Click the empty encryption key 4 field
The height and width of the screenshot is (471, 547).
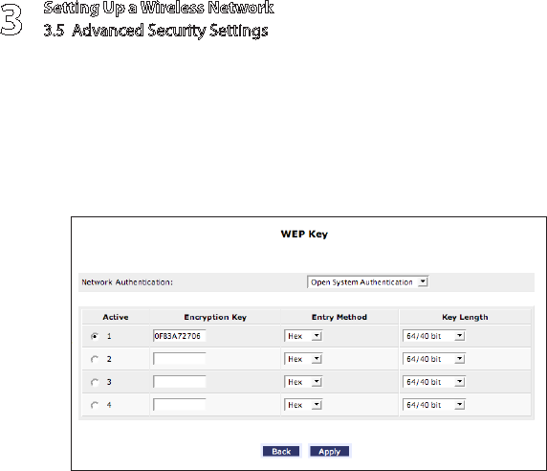[180, 405]
